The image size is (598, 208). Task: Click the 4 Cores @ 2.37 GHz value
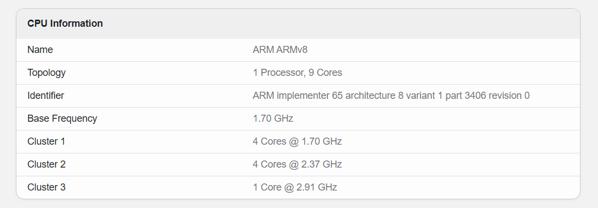pos(297,164)
